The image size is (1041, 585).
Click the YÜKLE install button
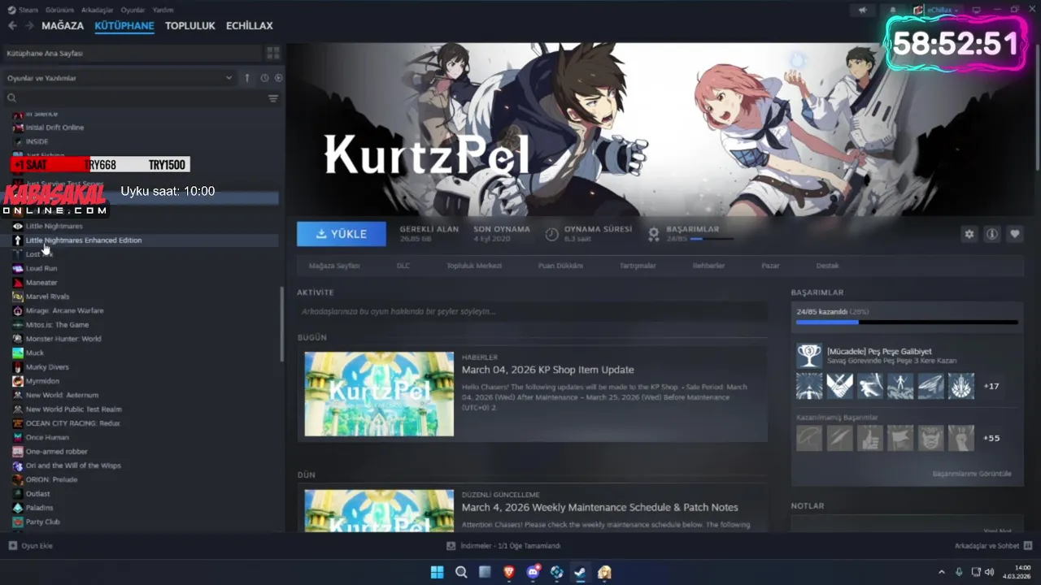point(342,234)
